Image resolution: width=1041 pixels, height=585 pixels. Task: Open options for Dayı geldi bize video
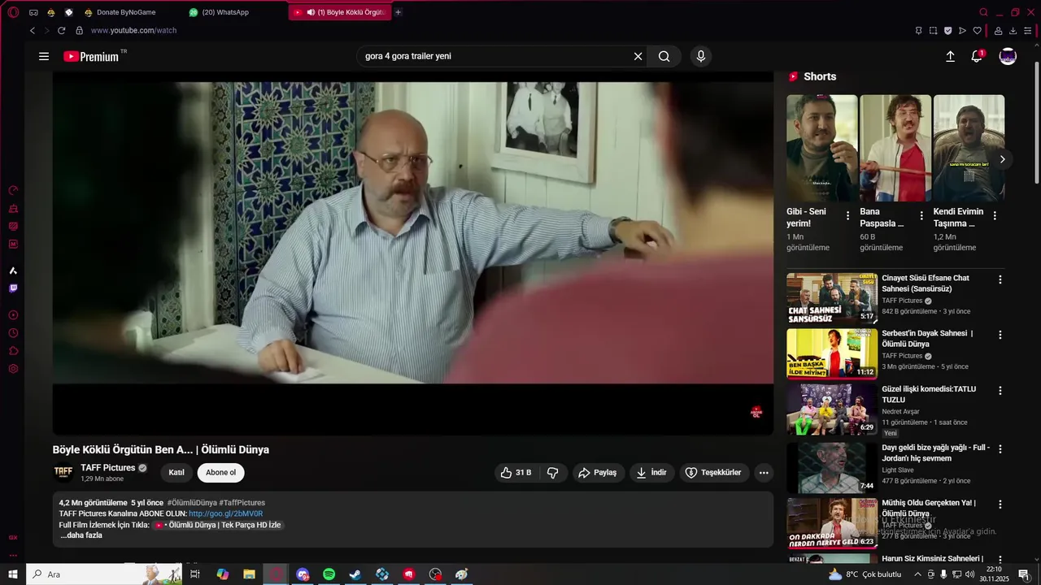point(1000,448)
